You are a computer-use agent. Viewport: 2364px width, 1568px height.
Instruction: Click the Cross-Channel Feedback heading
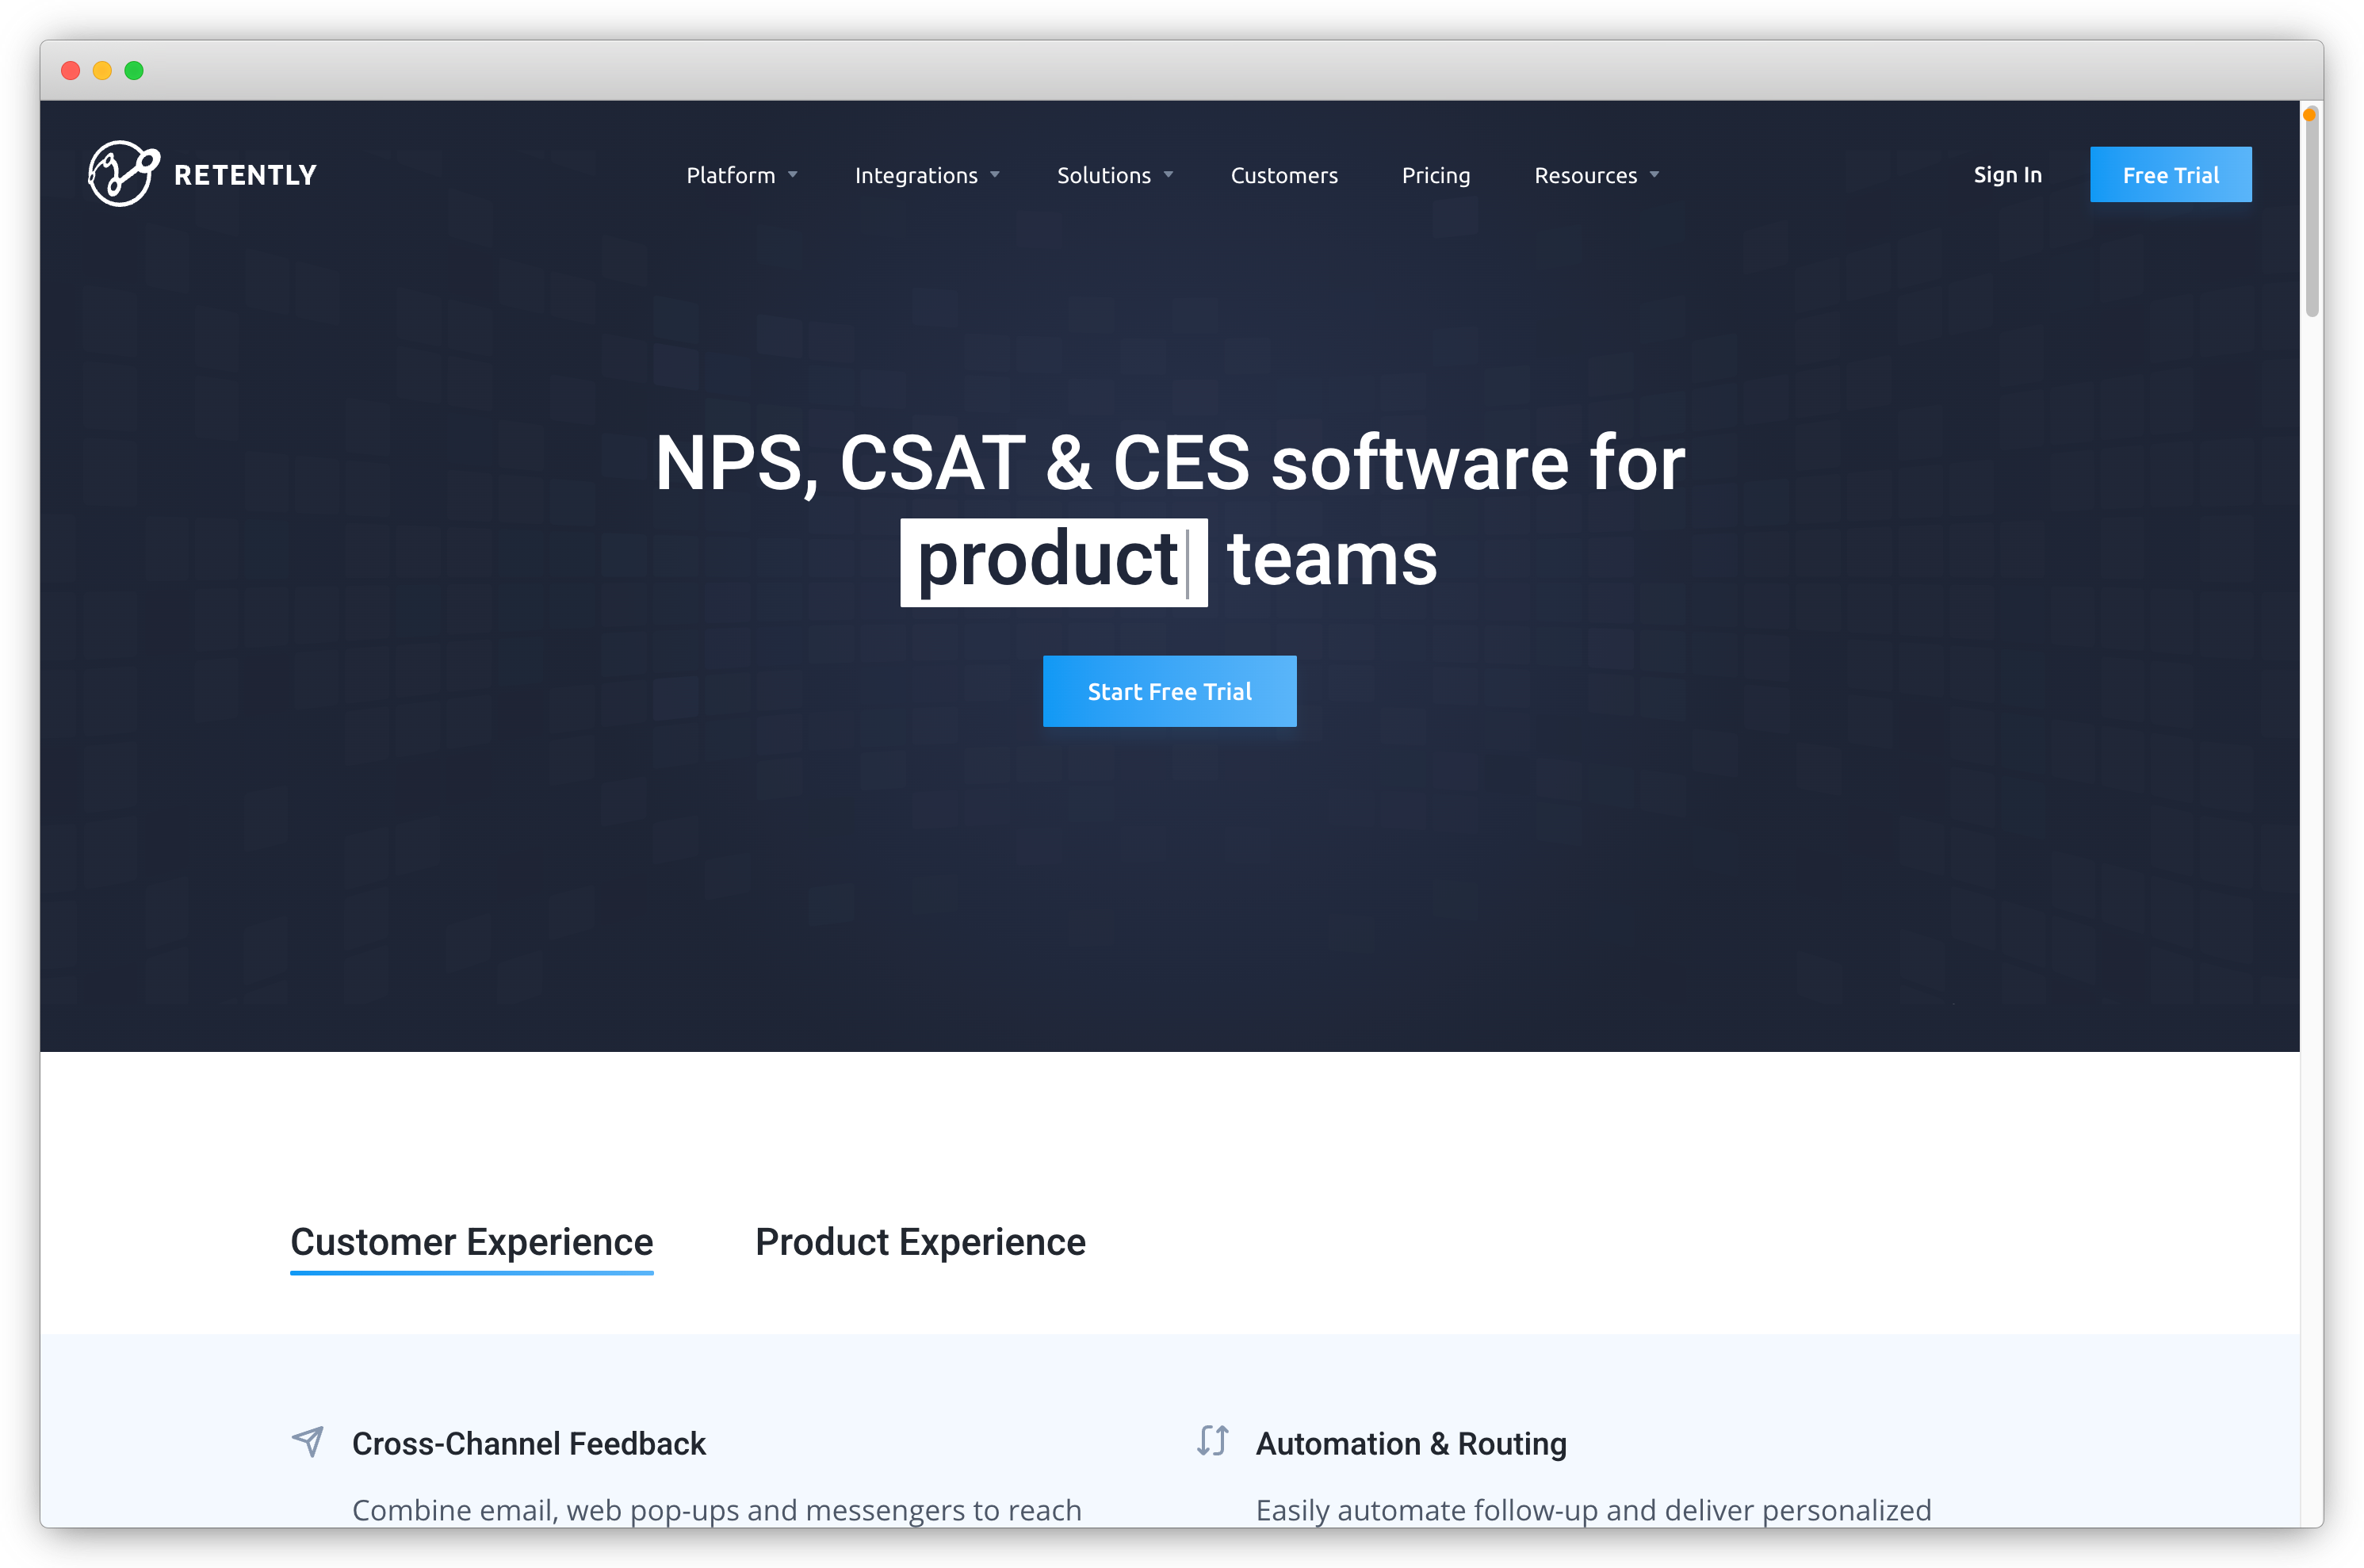tap(529, 1444)
